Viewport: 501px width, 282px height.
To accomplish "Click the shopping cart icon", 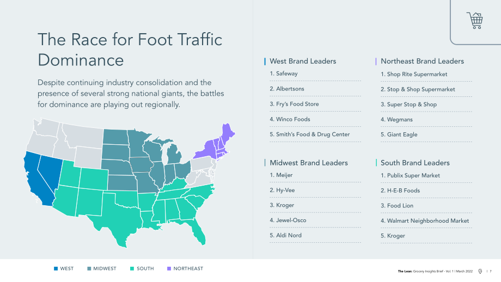I will pyautogui.click(x=475, y=21).
